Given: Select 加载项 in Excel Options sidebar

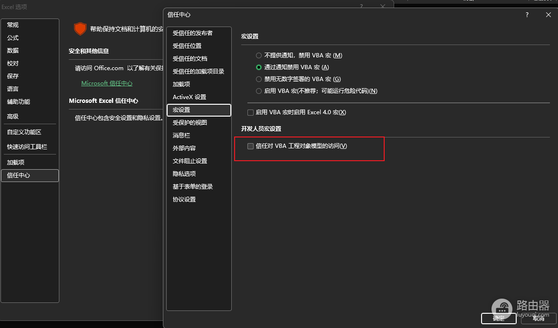Looking at the screenshot, I should click(x=30, y=163).
